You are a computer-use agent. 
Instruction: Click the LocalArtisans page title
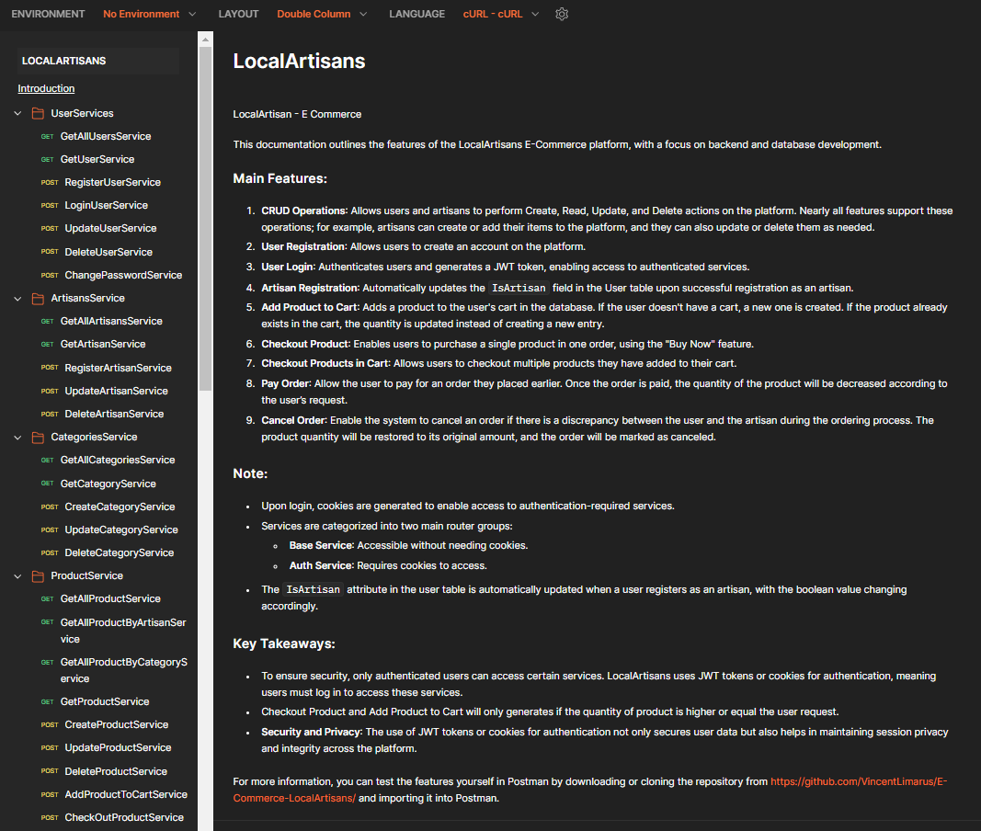[x=299, y=62]
